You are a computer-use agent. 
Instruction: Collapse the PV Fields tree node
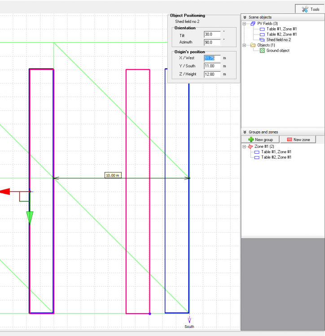[244, 23]
